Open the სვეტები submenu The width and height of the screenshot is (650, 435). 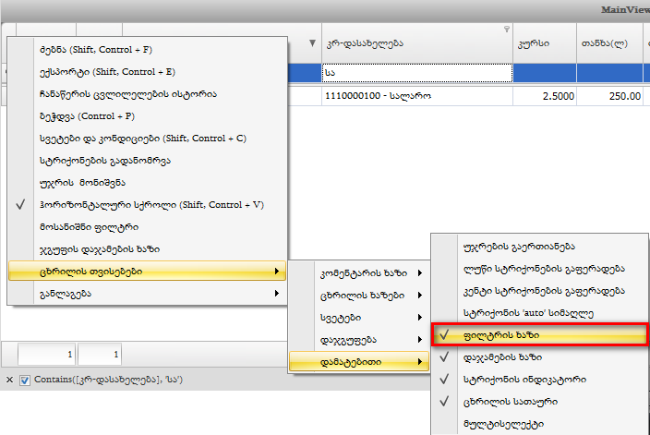pos(360,317)
